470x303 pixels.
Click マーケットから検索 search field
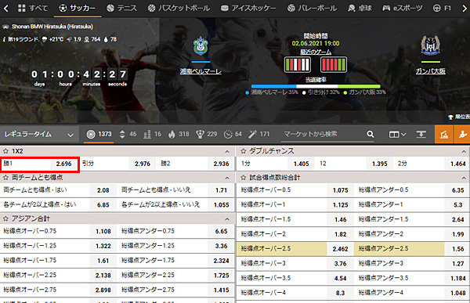[x=323, y=134]
